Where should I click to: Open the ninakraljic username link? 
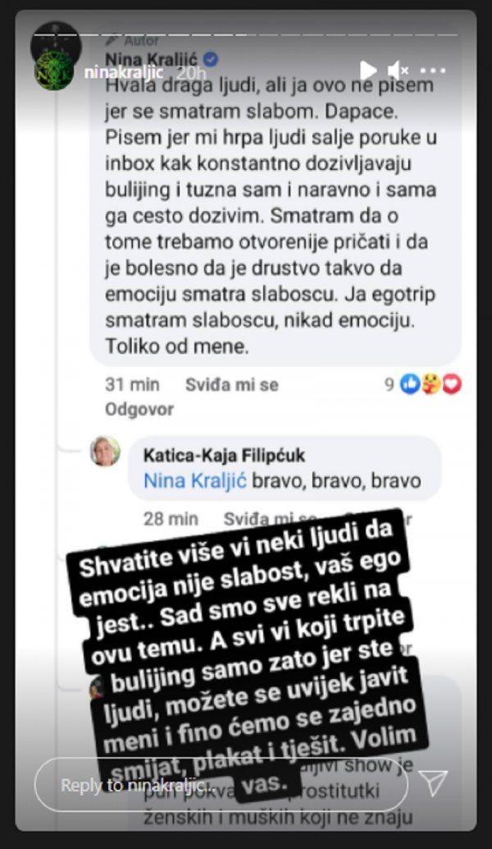[x=124, y=72]
